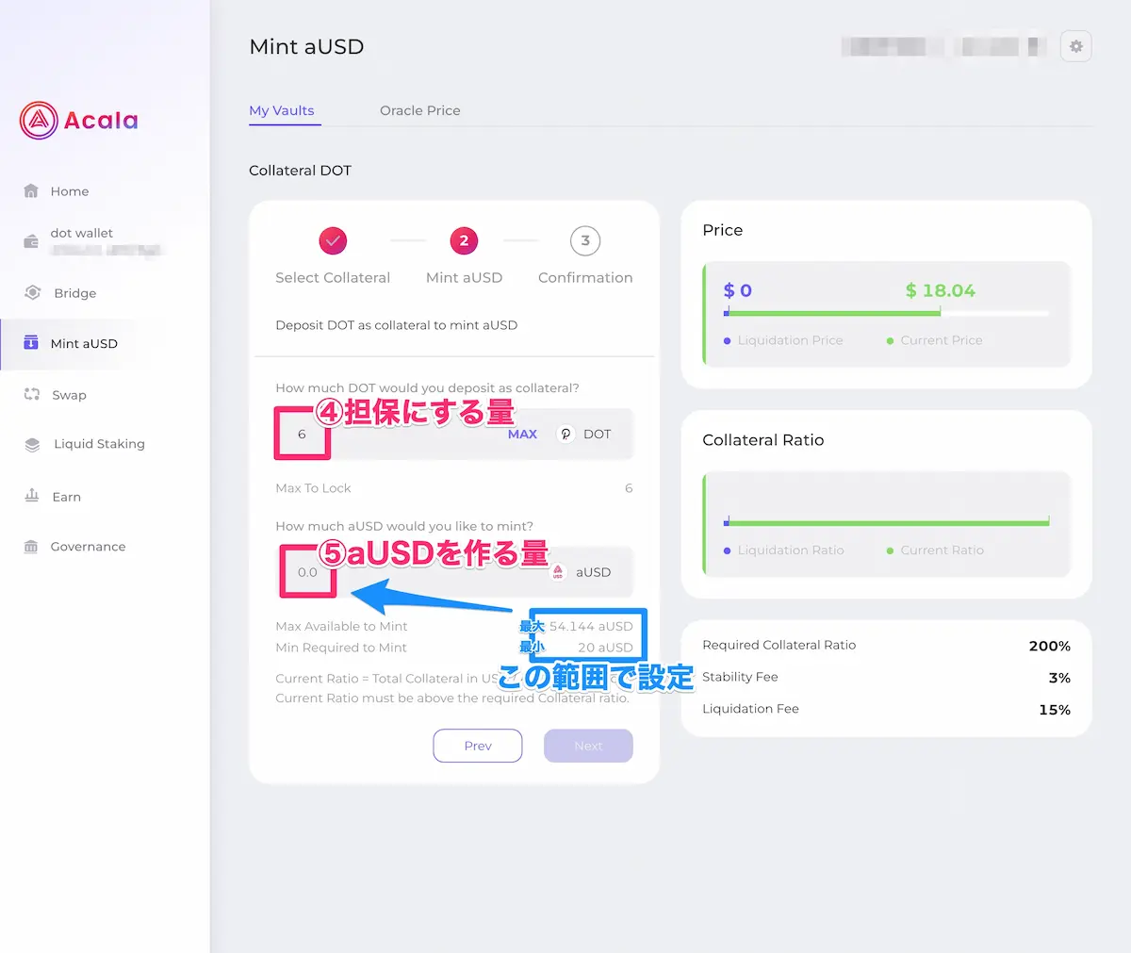
Task: Click the Current Ratio legend label
Action: pos(942,550)
